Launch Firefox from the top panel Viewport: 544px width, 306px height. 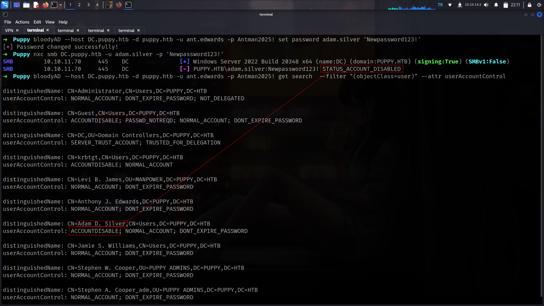[x=45, y=5]
